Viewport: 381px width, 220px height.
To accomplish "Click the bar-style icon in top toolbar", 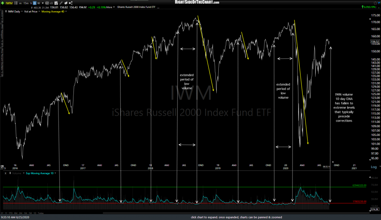I will (x=51, y=3).
